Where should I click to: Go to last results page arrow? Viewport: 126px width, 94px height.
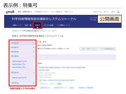[x=54, y=57]
